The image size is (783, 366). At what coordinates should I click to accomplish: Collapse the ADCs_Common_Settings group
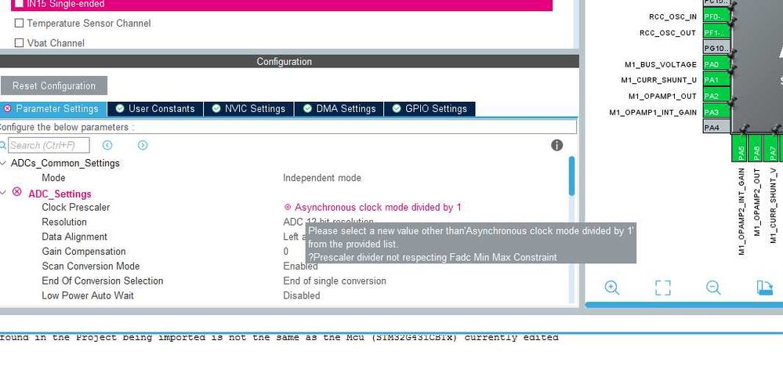(3, 163)
